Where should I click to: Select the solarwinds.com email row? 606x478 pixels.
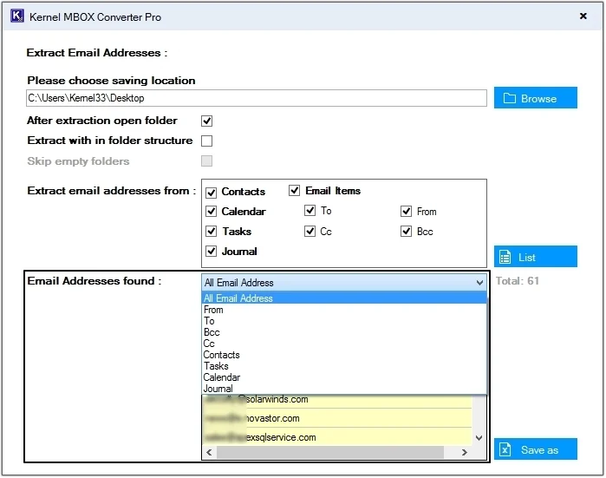(337, 400)
